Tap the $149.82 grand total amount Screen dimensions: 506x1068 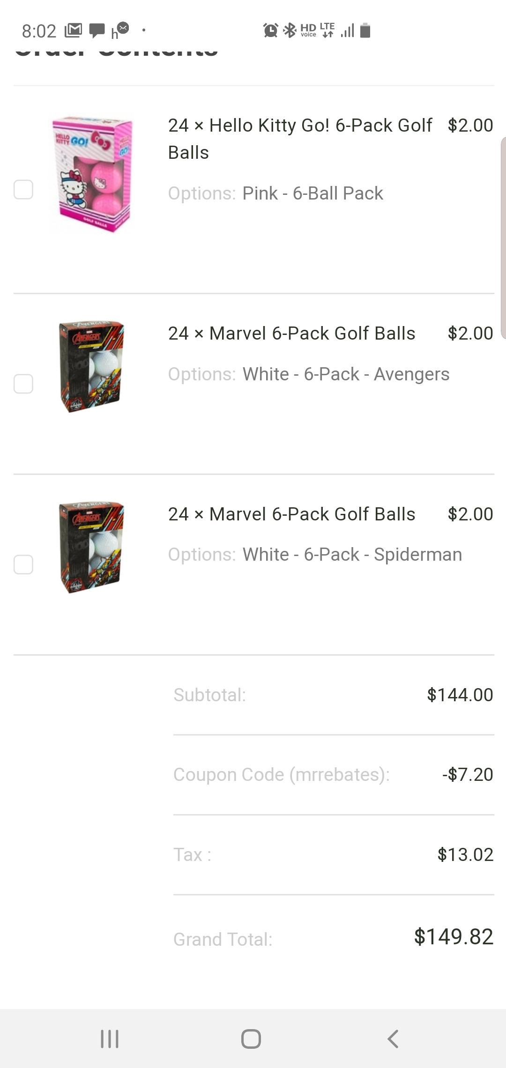[x=454, y=937]
